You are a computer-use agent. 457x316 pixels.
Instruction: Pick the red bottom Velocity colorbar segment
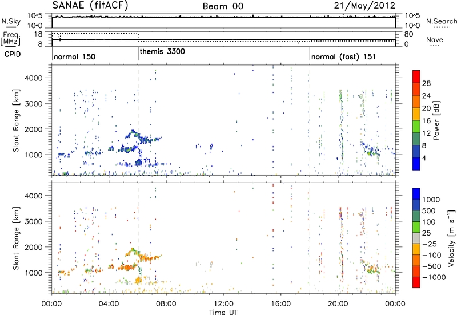416,282
